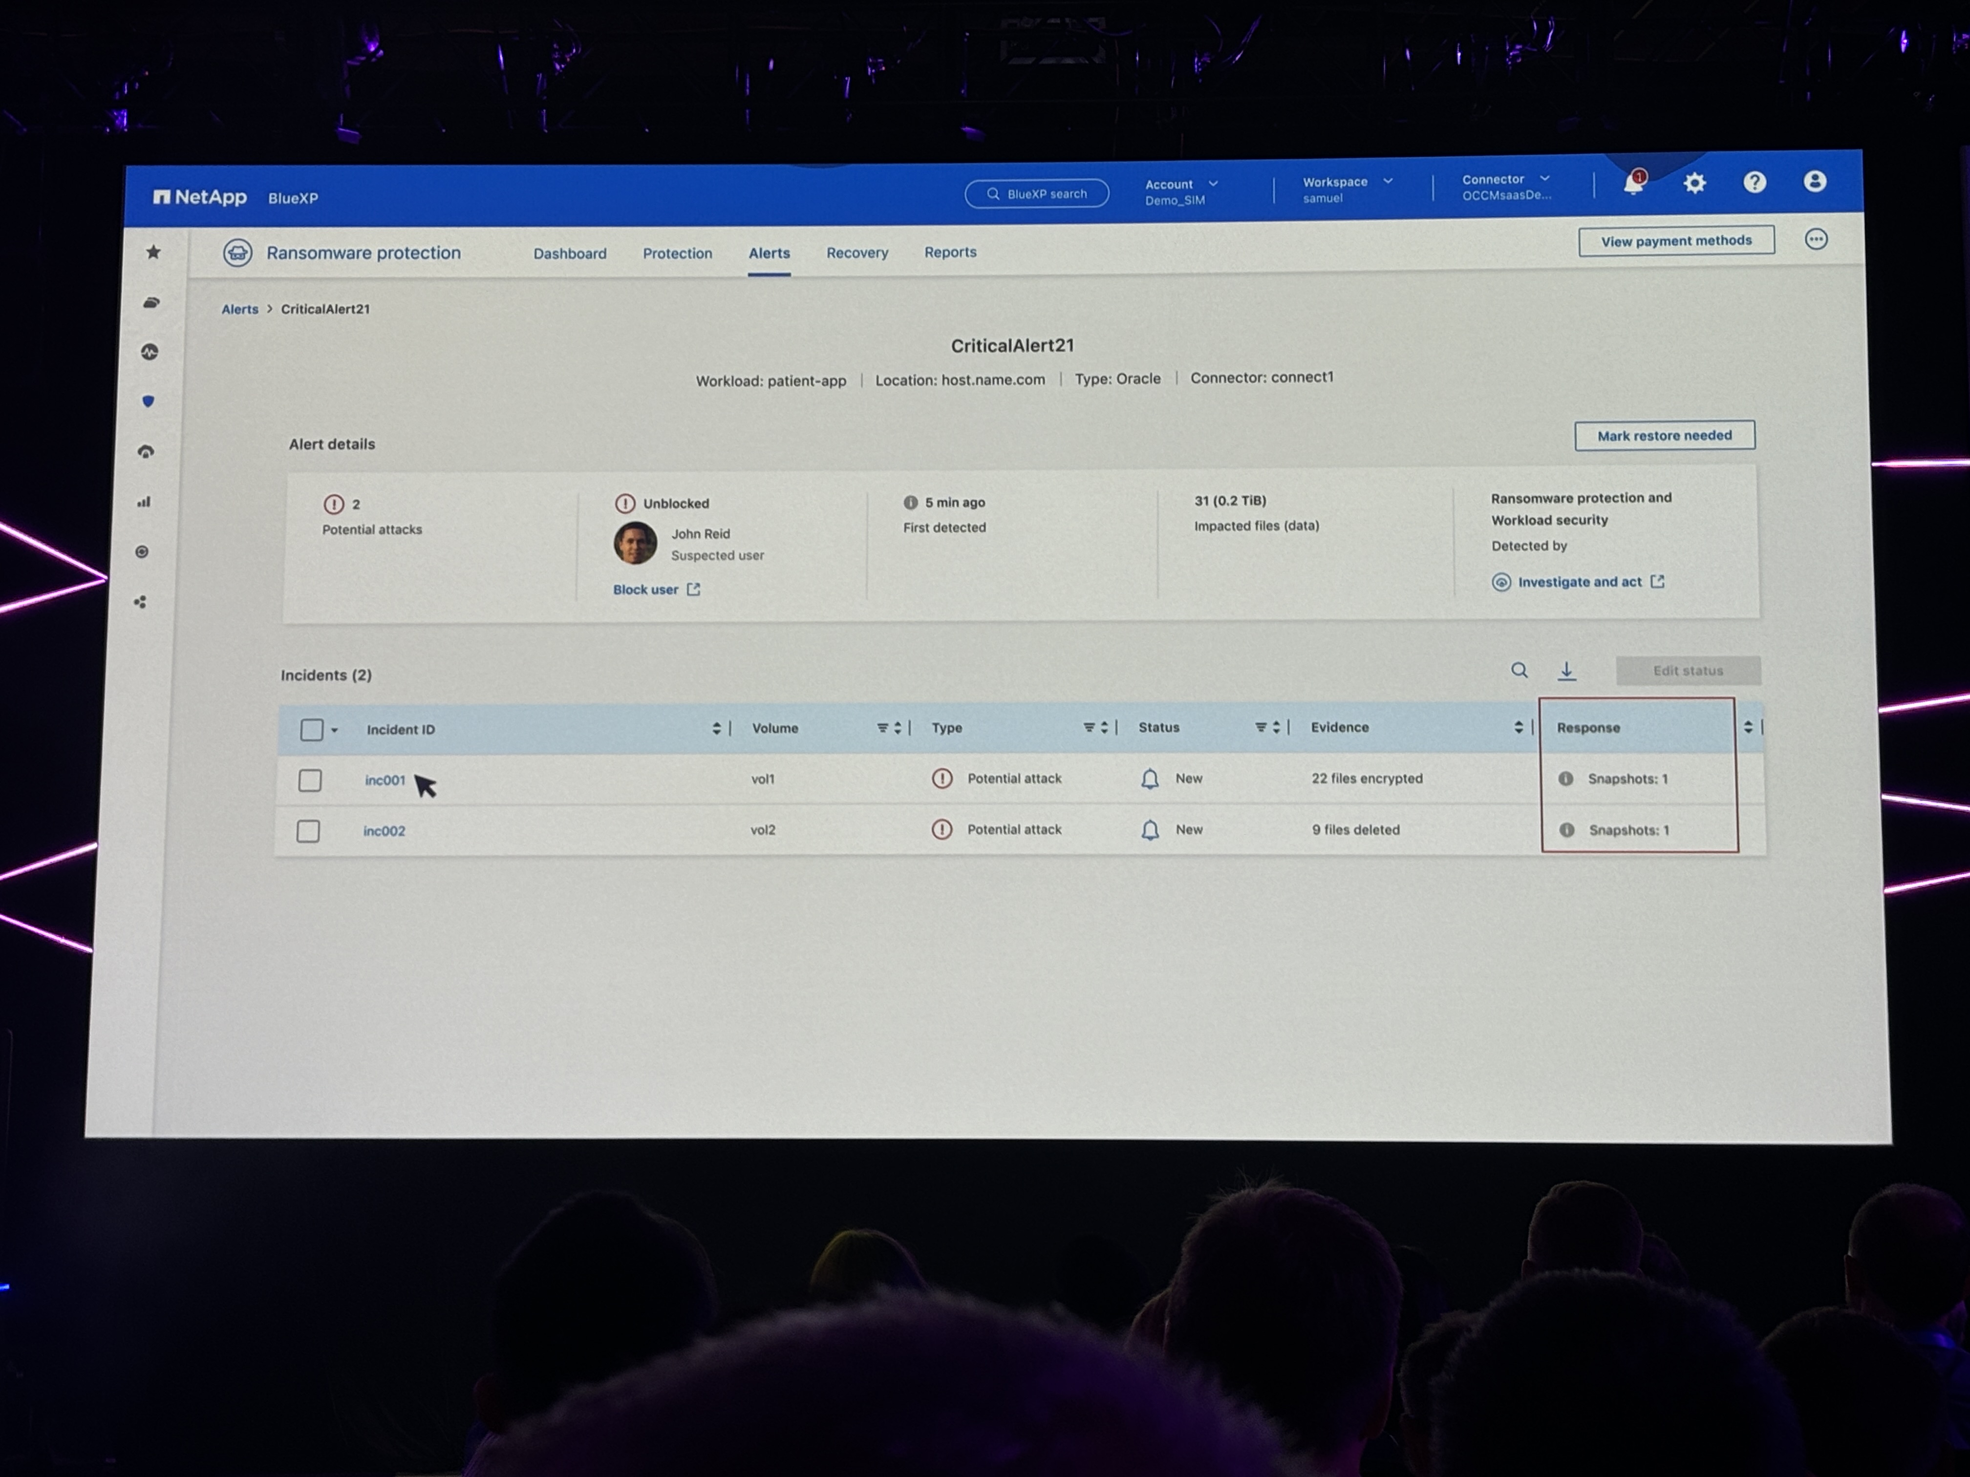
Task: Search incidents with magnifier icon
Action: pos(1520,671)
